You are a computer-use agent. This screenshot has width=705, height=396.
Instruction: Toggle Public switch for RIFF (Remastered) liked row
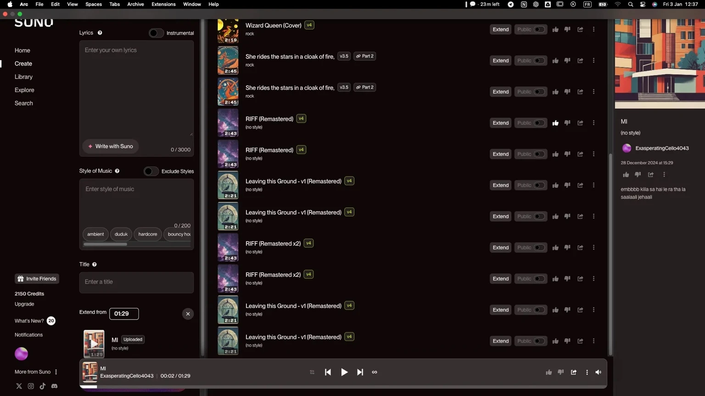tap(539, 123)
